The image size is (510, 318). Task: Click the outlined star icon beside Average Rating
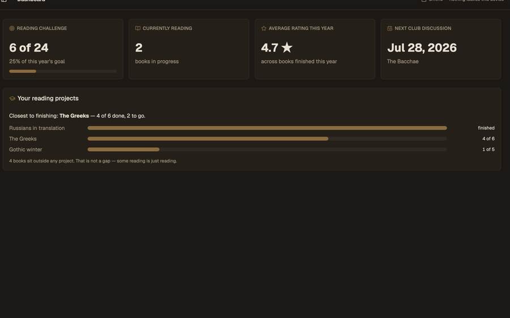[263, 28]
